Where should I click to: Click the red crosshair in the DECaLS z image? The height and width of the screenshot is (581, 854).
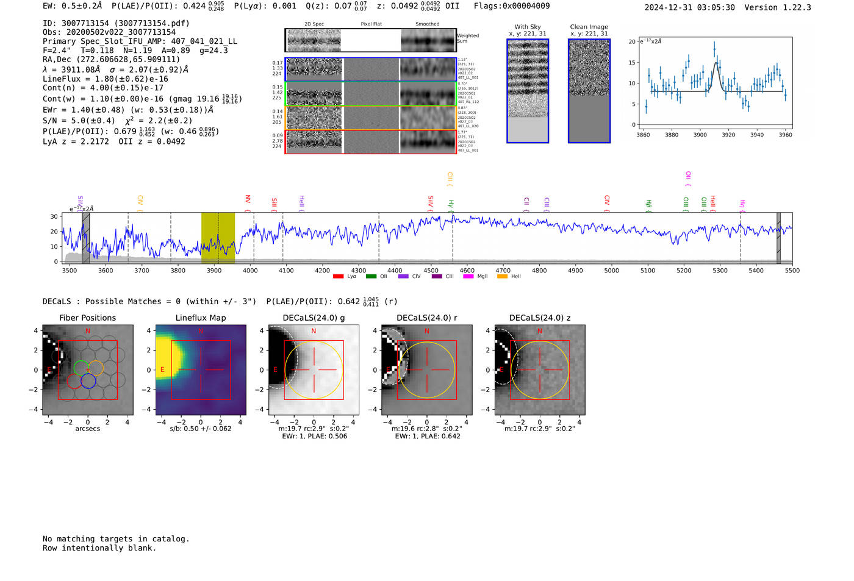pyautogui.click(x=540, y=370)
